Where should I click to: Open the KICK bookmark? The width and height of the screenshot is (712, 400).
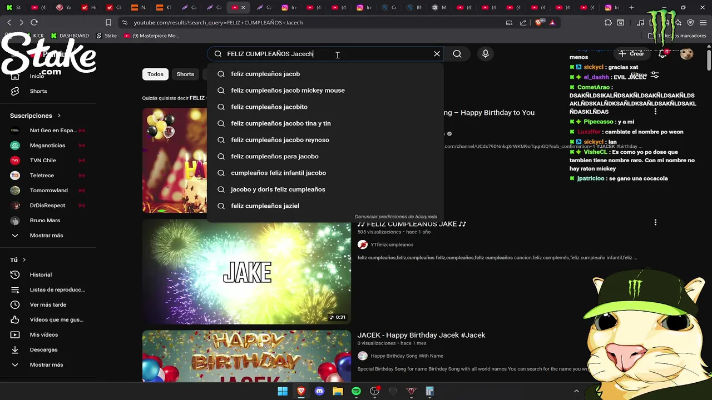pos(33,36)
